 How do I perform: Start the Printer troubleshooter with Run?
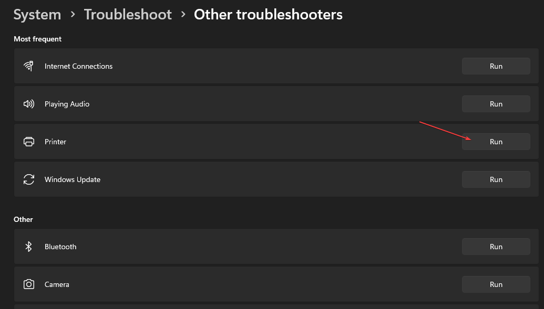496,142
